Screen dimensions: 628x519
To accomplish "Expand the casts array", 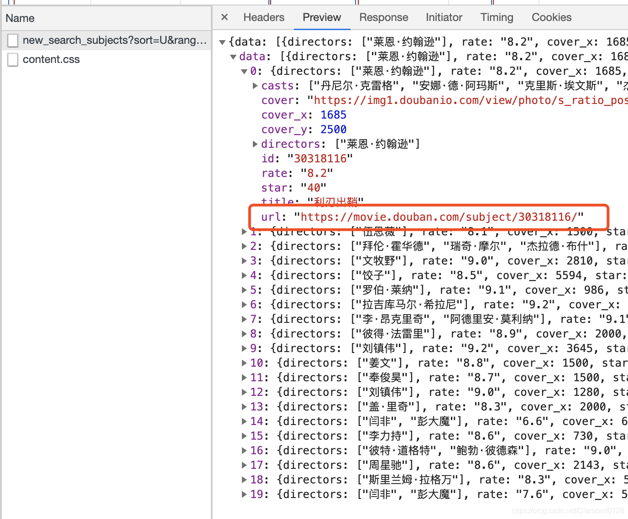I will pyautogui.click(x=256, y=86).
